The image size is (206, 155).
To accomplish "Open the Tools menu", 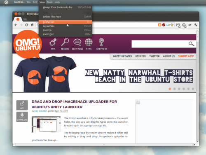I will (50, 2).
